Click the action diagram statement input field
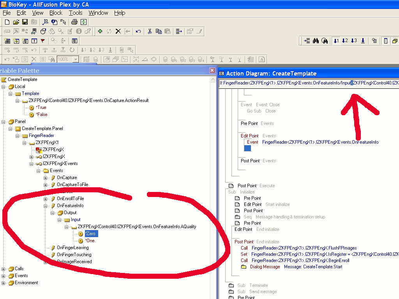Viewport: 399px width, 299px height. tap(308, 83)
